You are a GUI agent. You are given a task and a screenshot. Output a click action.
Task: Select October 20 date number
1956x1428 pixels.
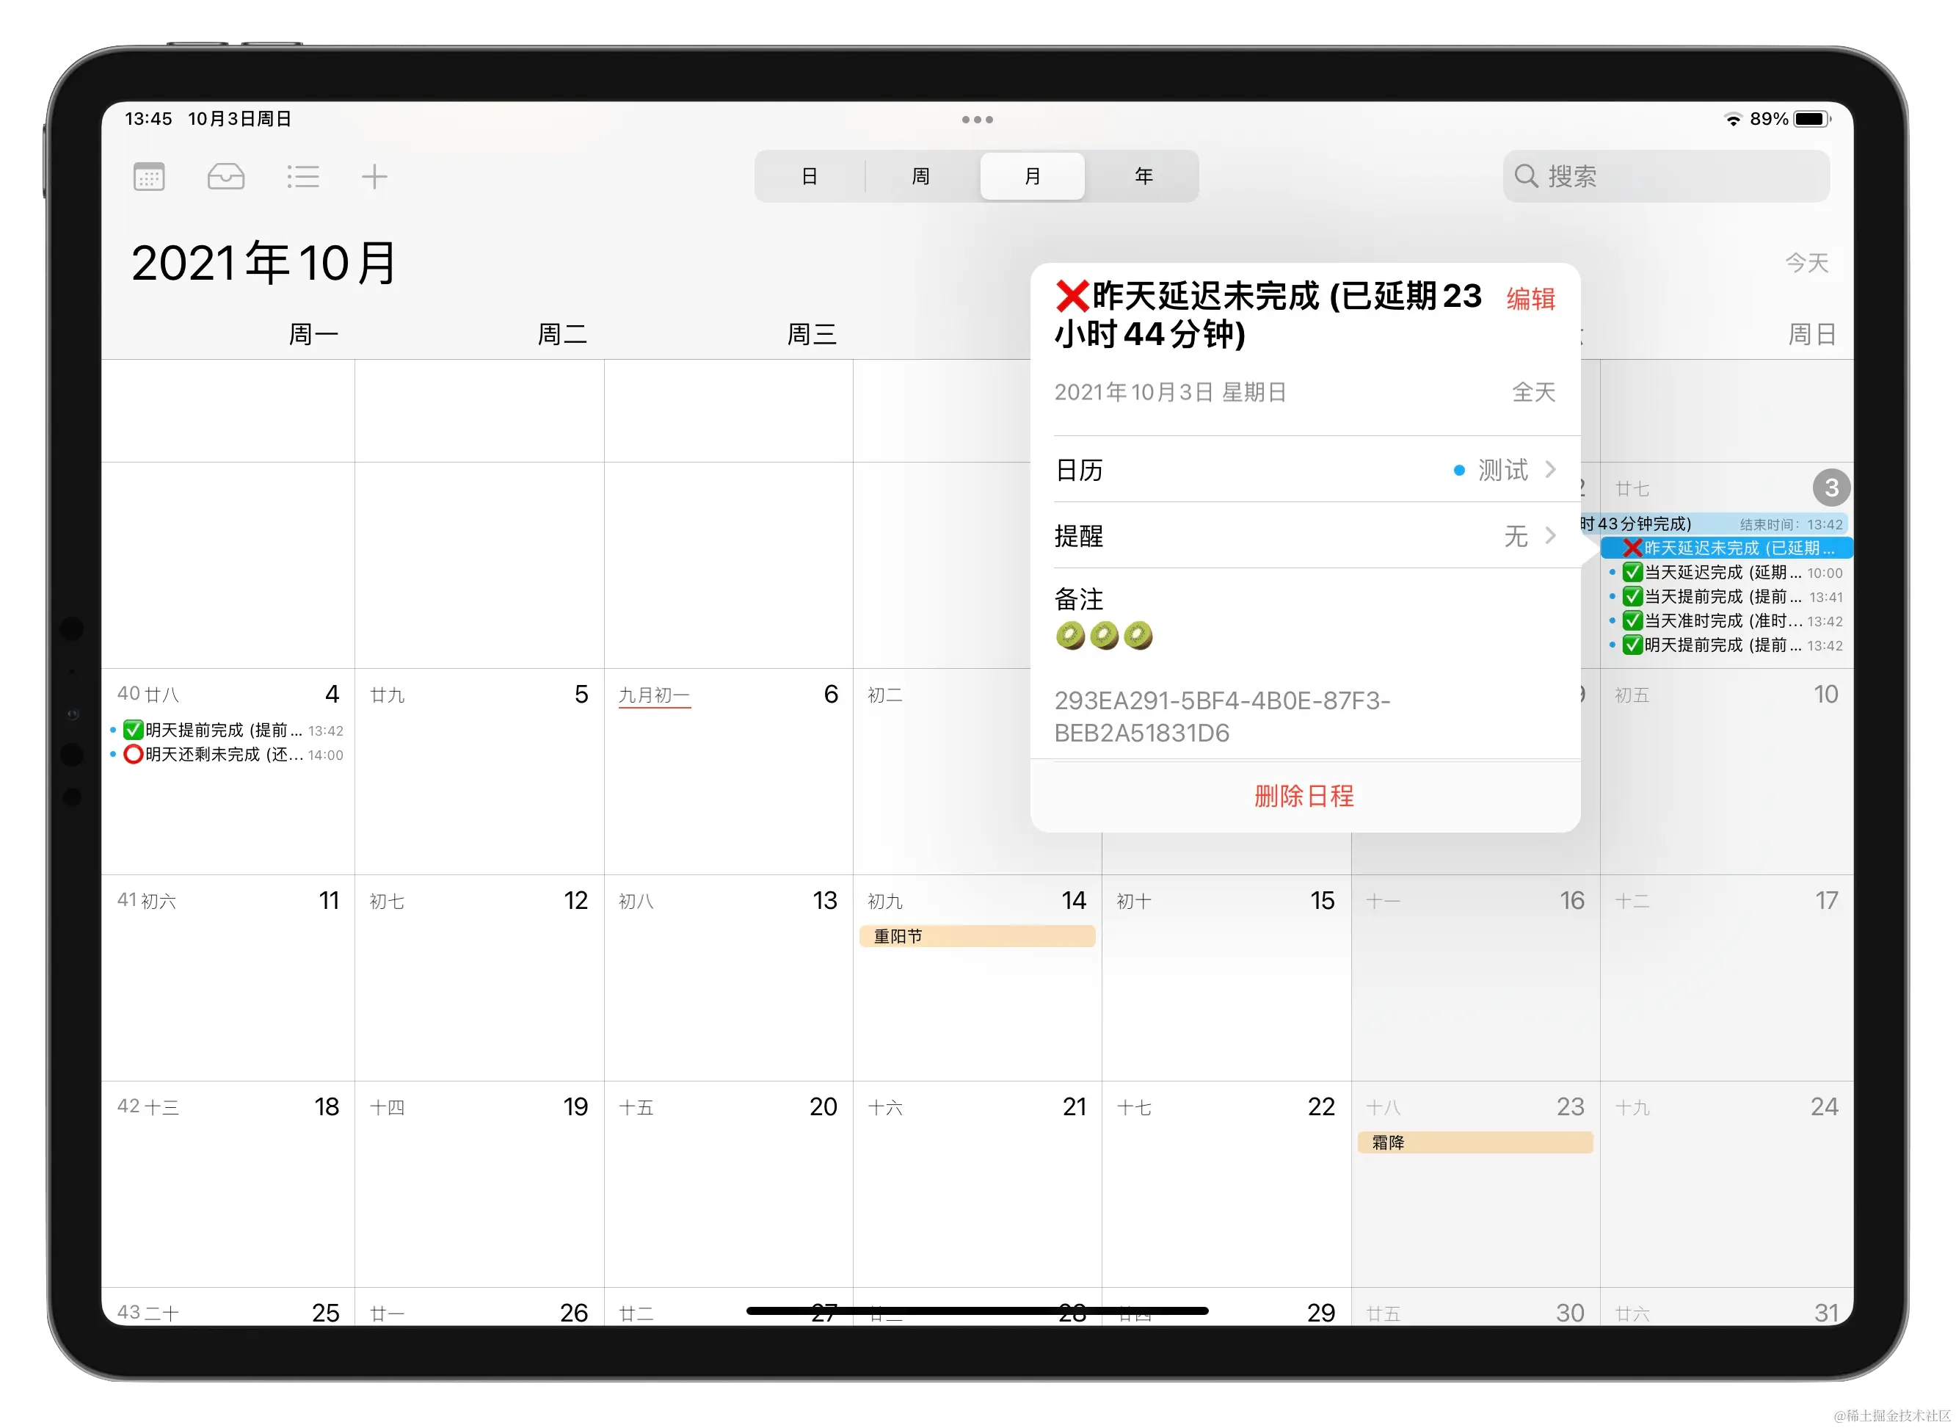(824, 1106)
